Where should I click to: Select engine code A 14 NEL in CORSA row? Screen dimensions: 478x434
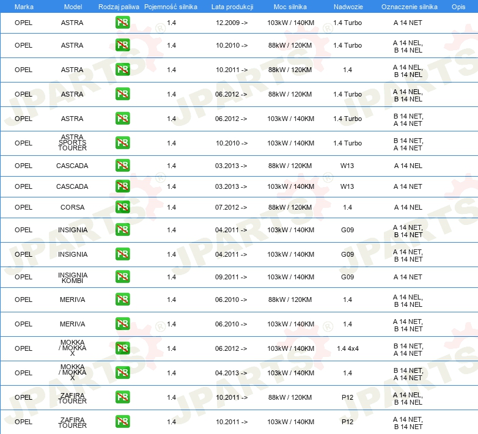coord(408,207)
